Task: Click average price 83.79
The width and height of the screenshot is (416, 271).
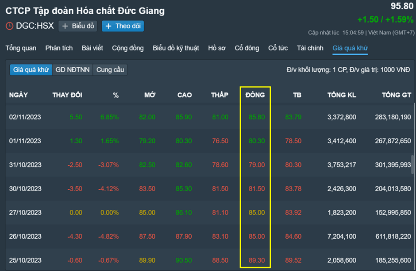Action: click(x=293, y=117)
